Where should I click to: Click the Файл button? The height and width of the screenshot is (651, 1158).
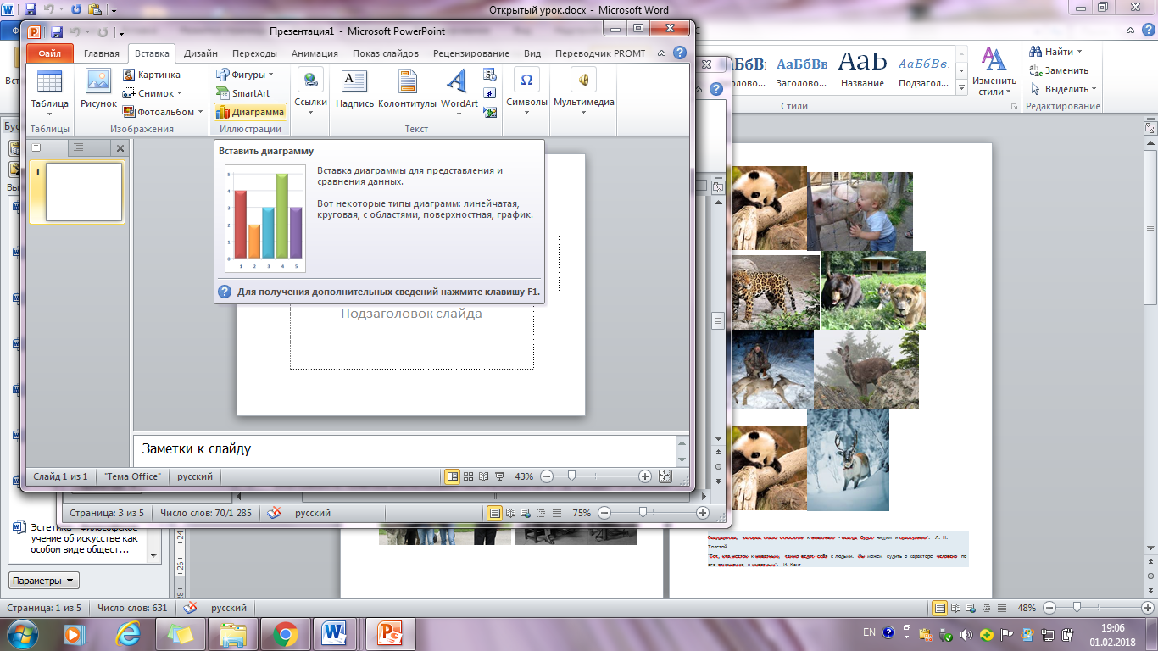pos(50,53)
